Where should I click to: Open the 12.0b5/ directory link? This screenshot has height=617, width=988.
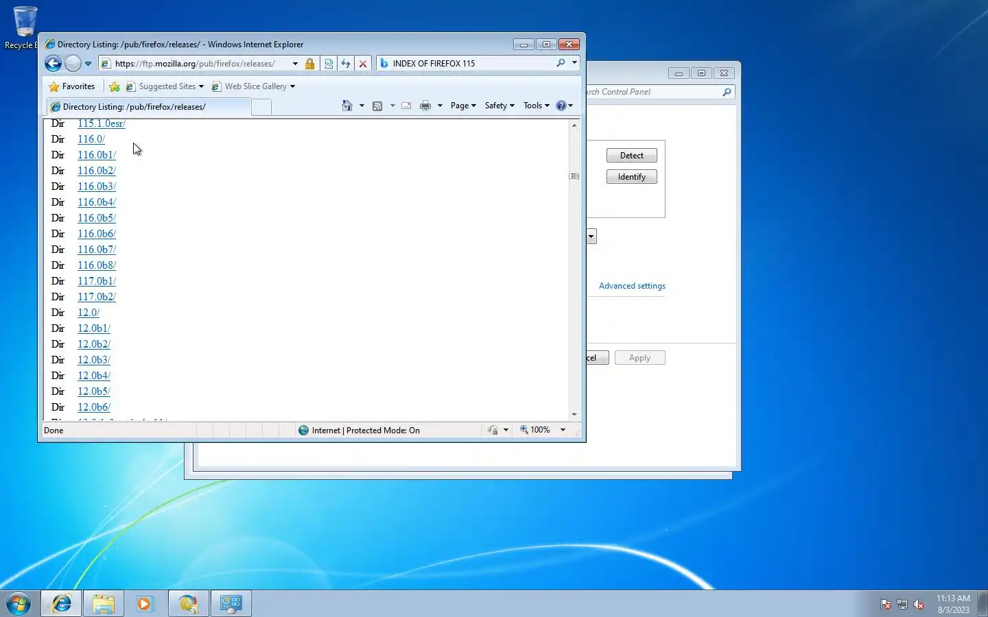click(94, 391)
